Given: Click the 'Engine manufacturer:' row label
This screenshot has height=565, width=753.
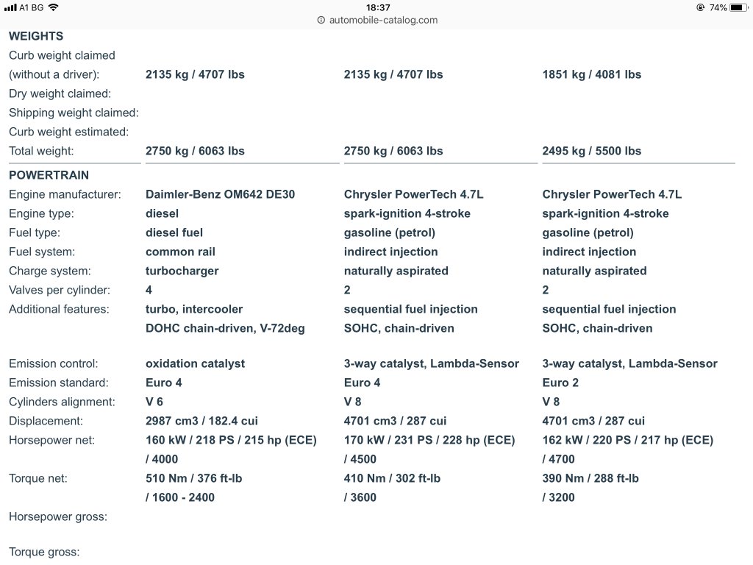Looking at the screenshot, I should tap(65, 194).
